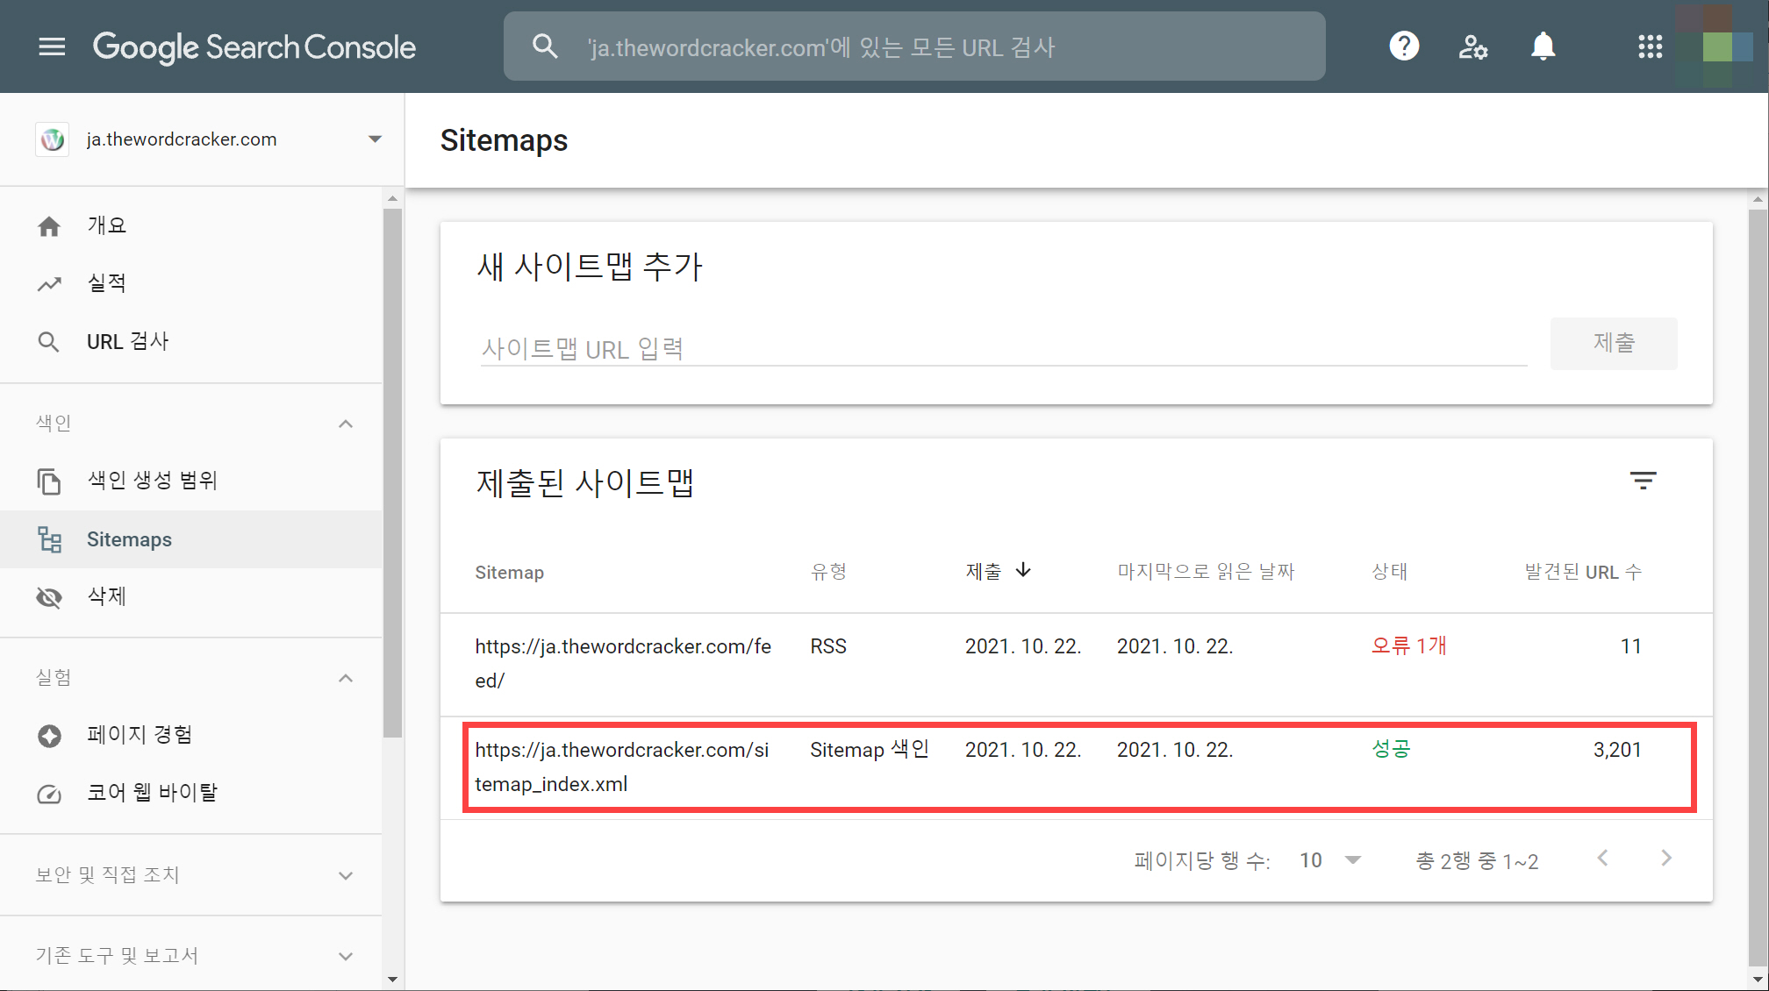Open the sitemap_index.xml sitemap row
The image size is (1769, 991).
622,766
